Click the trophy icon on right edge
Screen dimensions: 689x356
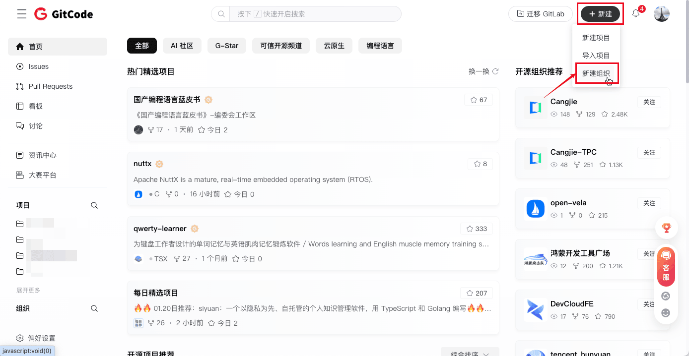(x=666, y=228)
